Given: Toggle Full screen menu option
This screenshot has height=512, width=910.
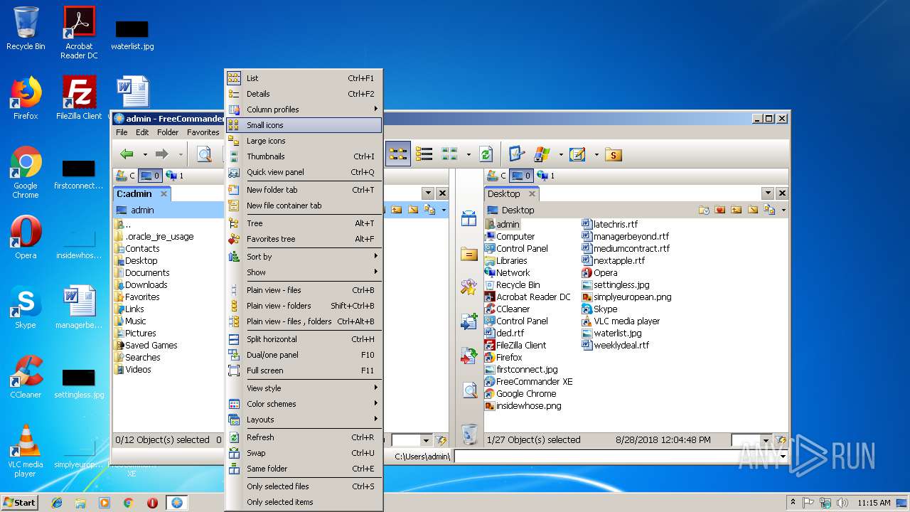Looking at the screenshot, I should (x=304, y=370).
